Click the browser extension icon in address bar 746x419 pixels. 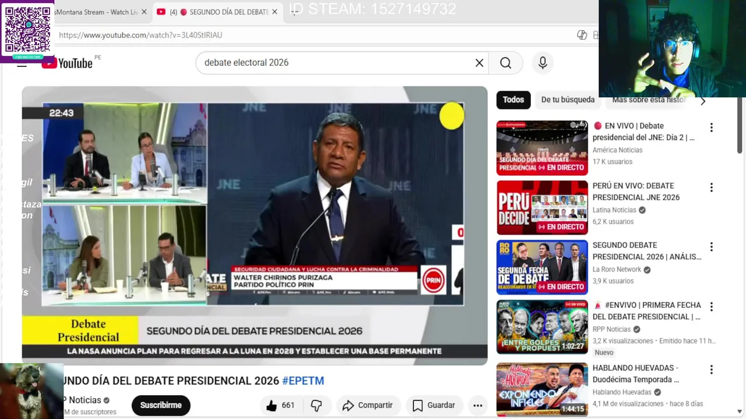point(582,35)
